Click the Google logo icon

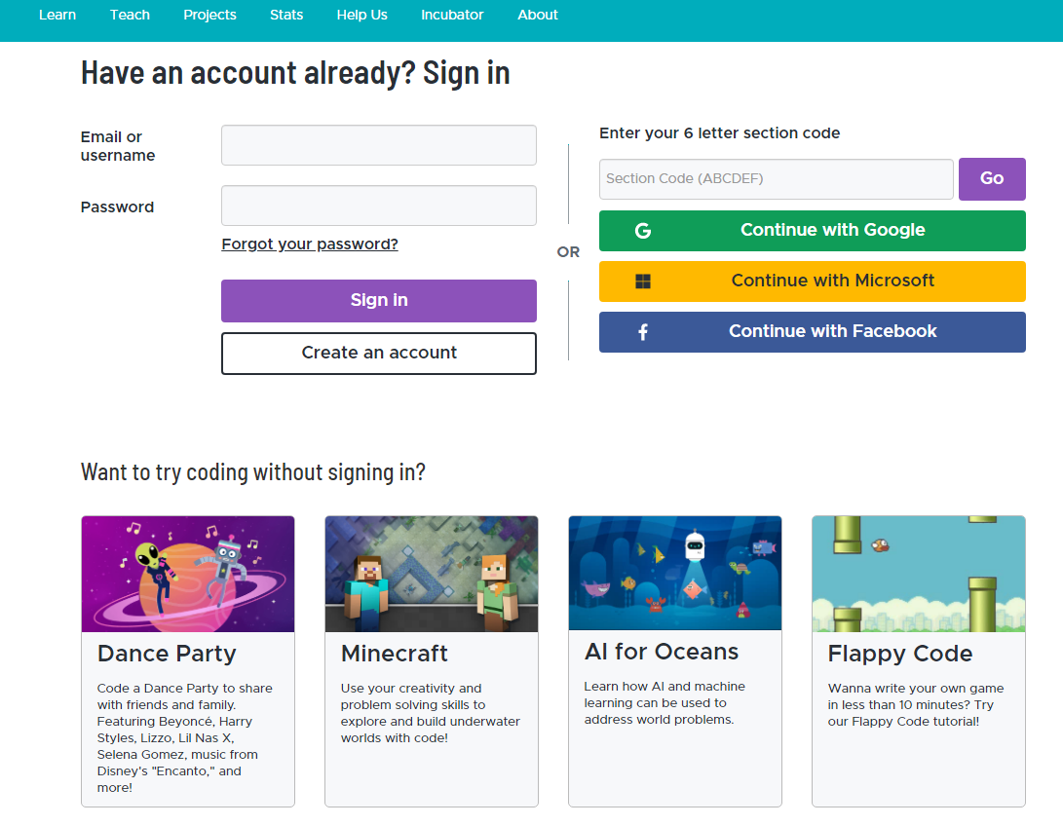click(643, 231)
